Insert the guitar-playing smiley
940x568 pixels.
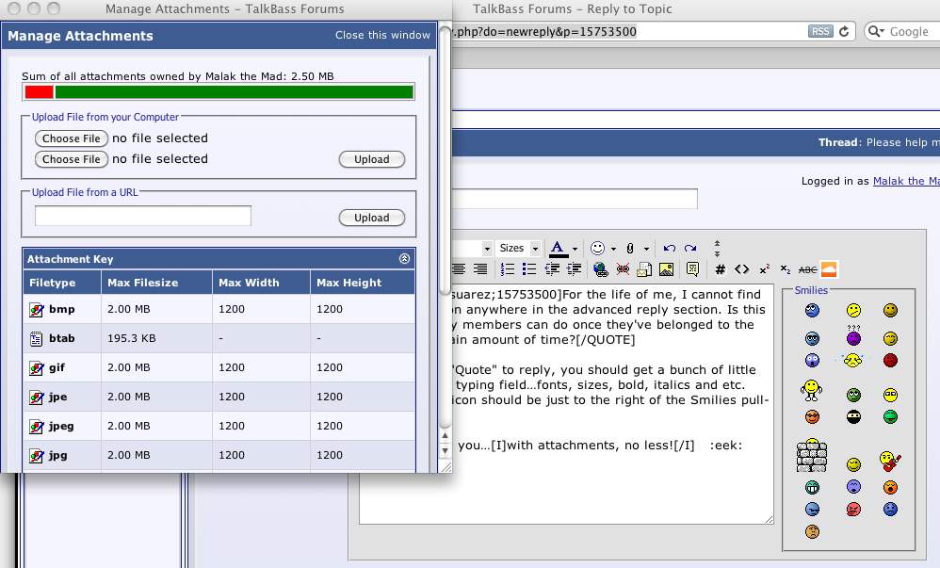[x=890, y=462]
